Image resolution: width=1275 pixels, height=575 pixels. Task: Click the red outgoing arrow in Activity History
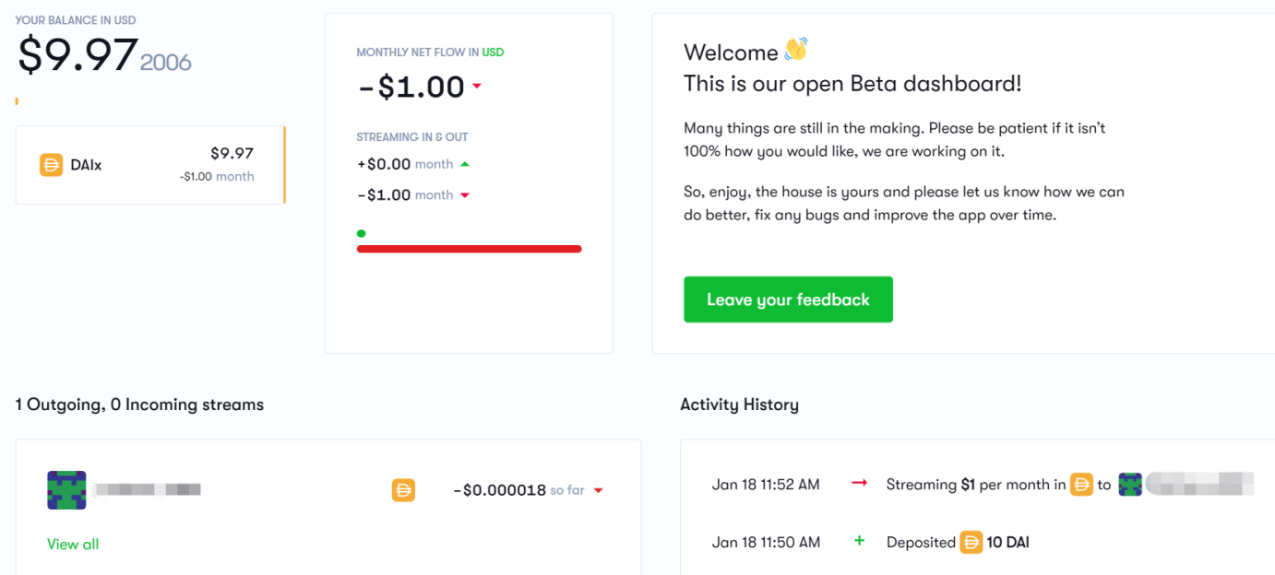pyautogui.click(x=859, y=484)
